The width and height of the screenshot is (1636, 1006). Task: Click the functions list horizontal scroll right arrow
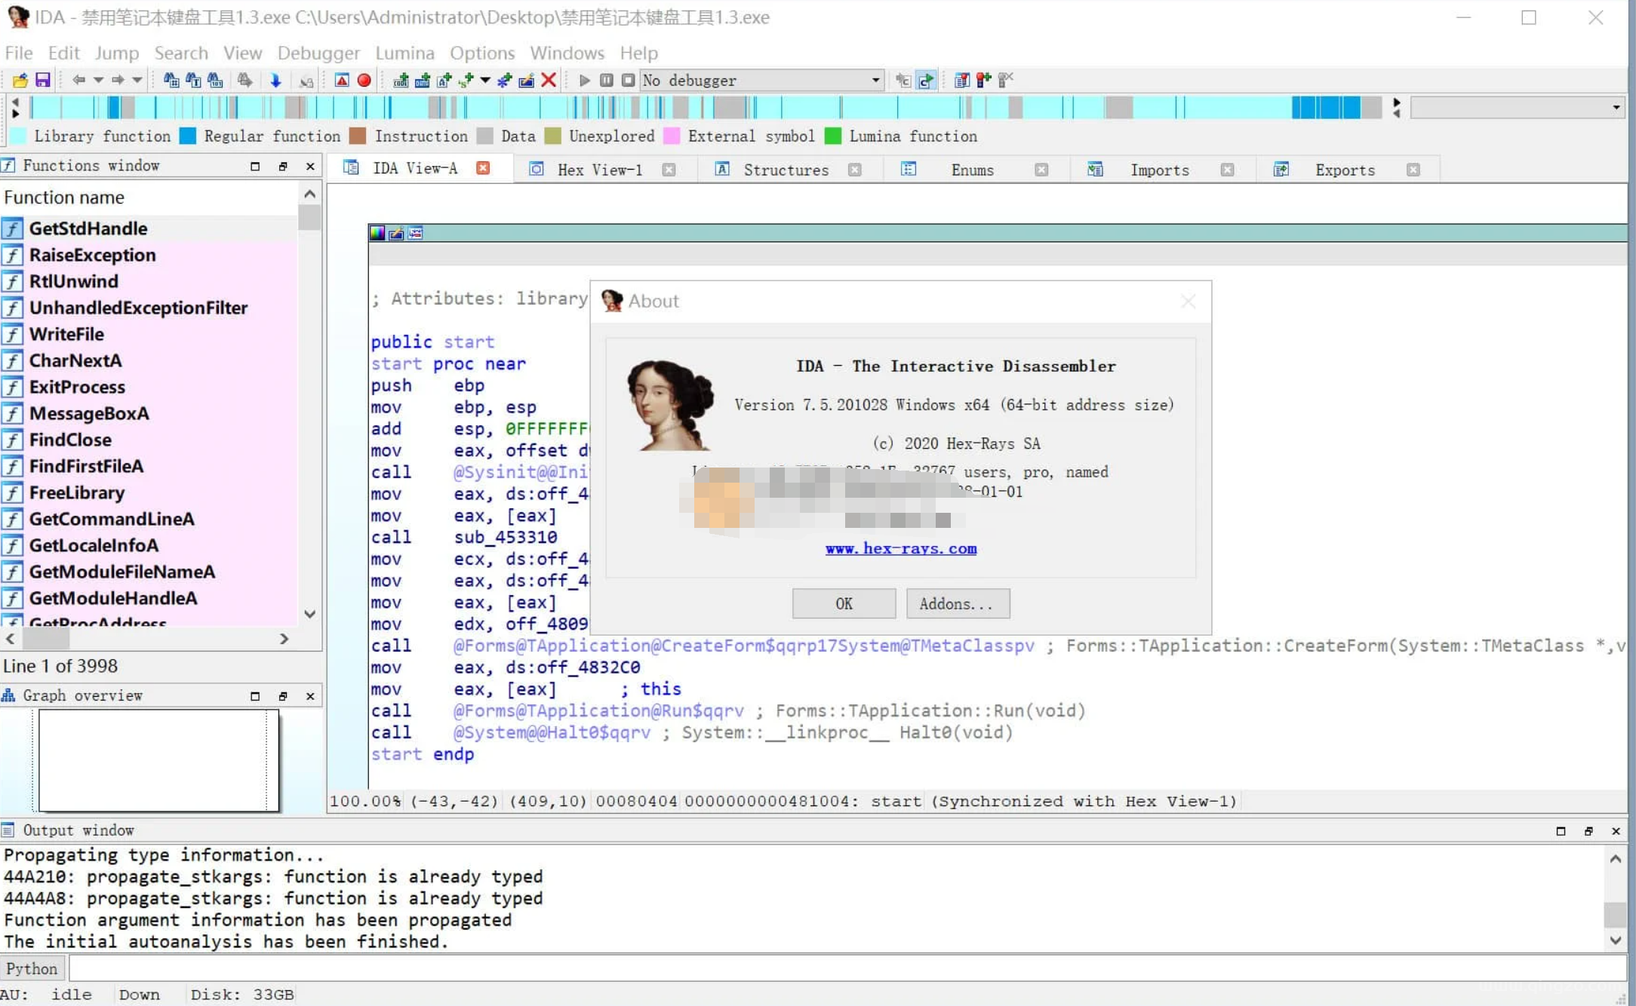coord(284,639)
